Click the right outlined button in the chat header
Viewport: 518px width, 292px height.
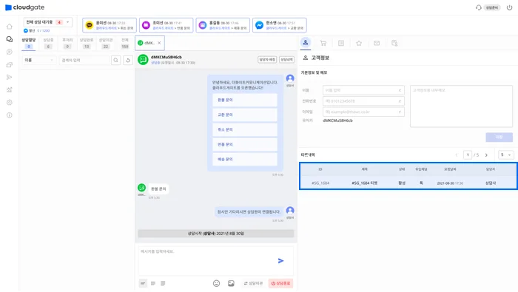pyautogui.click(x=286, y=60)
